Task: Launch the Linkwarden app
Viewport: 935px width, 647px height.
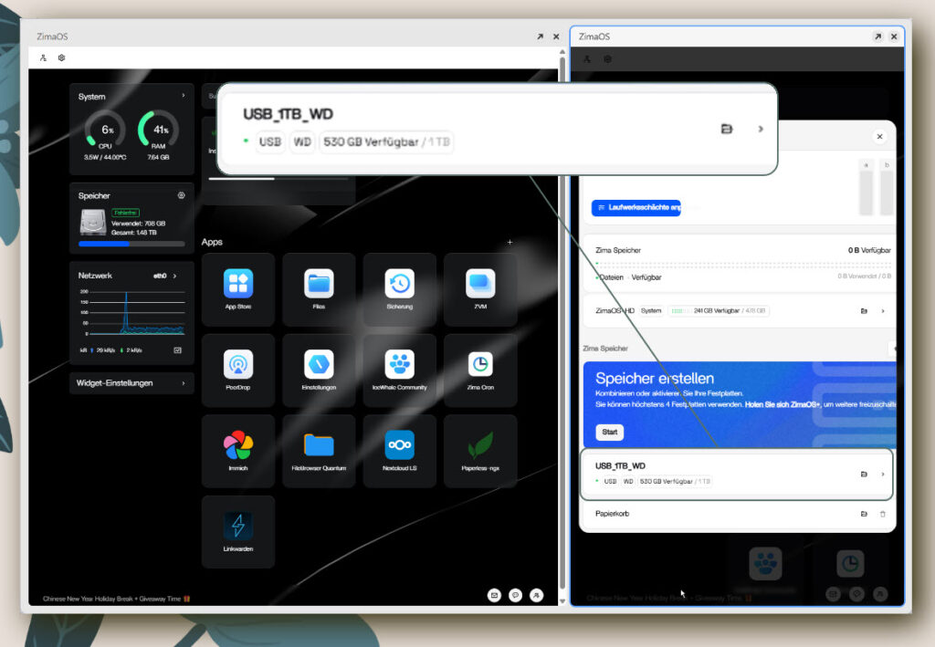Action: 238,531
